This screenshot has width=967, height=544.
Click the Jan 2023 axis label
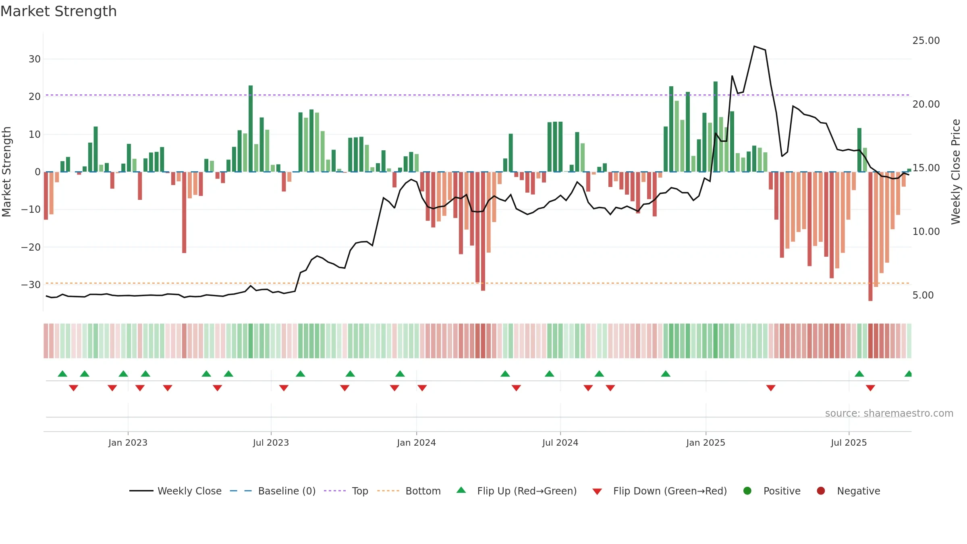(128, 442)
